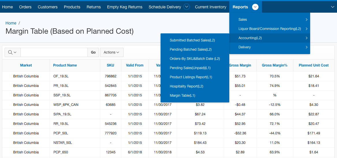The height and width of the screenshot is (158, 337).
Task: Click Planned Unit Cost column header
Action: [313, 65]
